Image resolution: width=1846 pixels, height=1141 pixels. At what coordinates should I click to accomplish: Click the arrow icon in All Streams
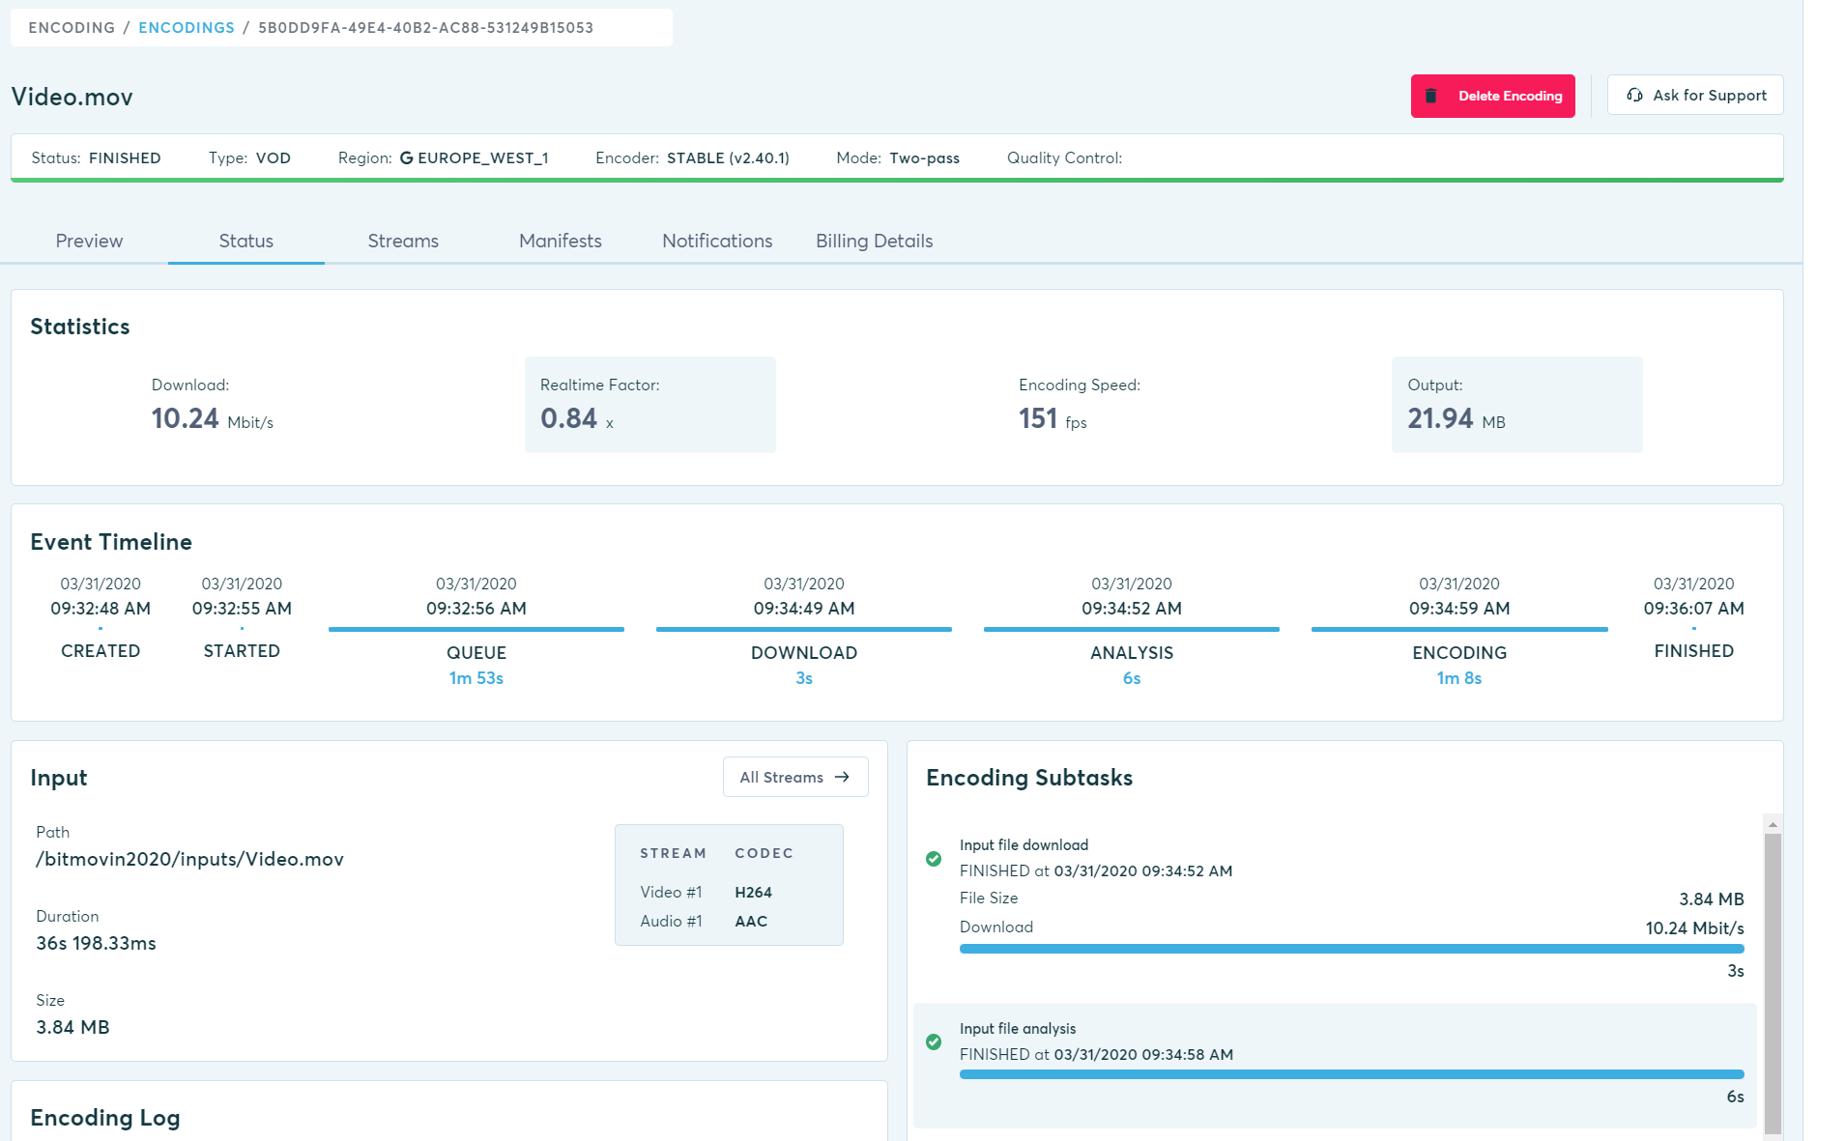click(x=842, y=777)
